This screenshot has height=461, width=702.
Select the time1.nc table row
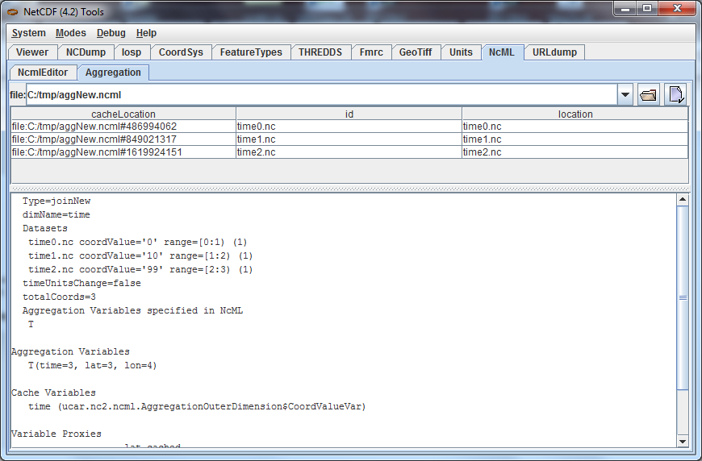pos(349,139)
